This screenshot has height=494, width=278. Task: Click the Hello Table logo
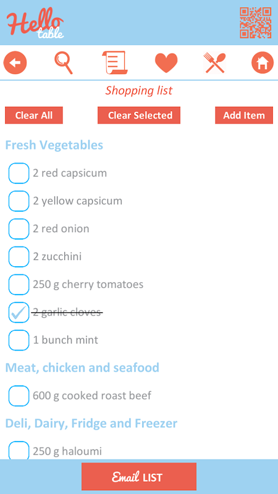point(35,23)
